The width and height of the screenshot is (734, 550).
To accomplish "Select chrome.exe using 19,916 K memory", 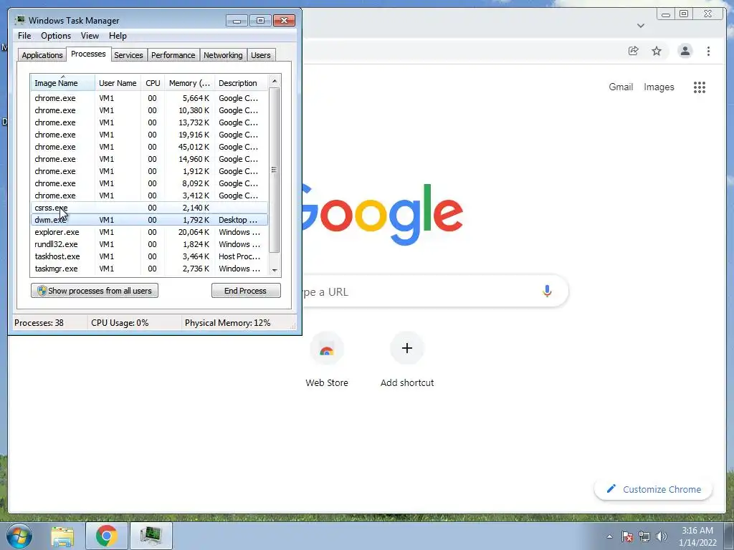I will 150,135.
